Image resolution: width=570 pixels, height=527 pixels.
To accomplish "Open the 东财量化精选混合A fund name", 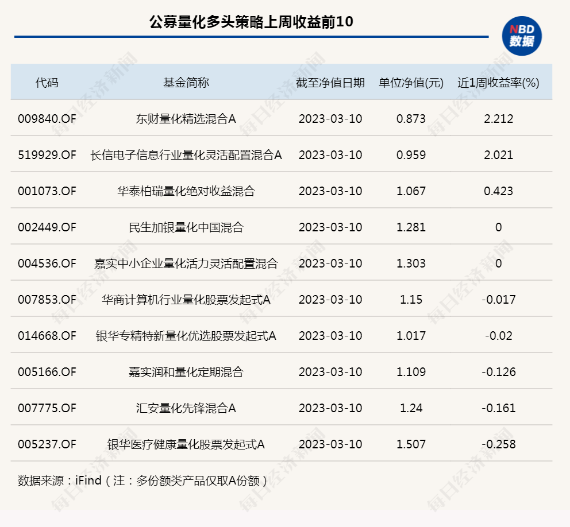I will [x=186, y=119].
